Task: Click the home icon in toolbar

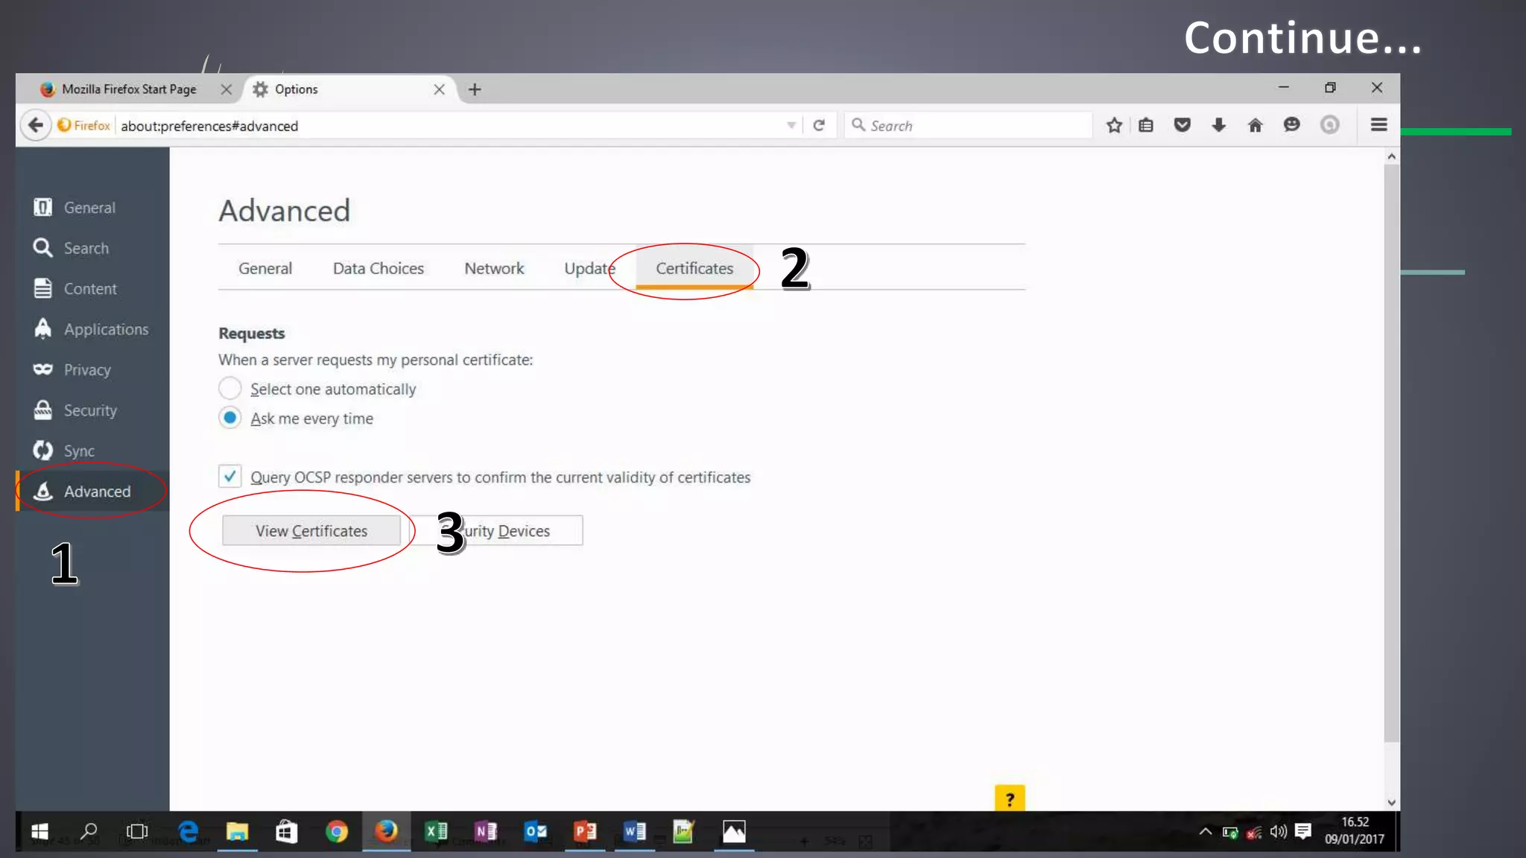Action: pyautogui.click(x=1255, y=125)
